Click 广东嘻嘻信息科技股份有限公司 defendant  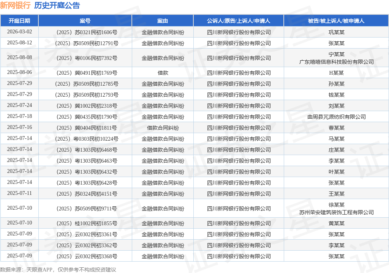pos(337,62)
